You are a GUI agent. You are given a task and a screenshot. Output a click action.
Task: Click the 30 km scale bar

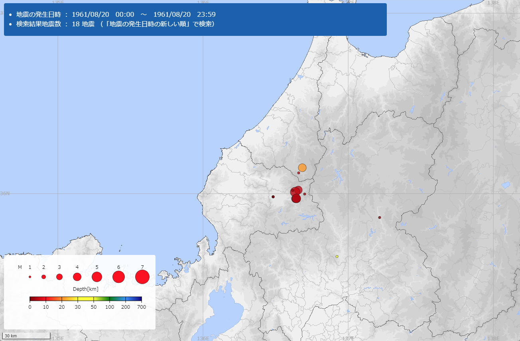pos(27,336)
